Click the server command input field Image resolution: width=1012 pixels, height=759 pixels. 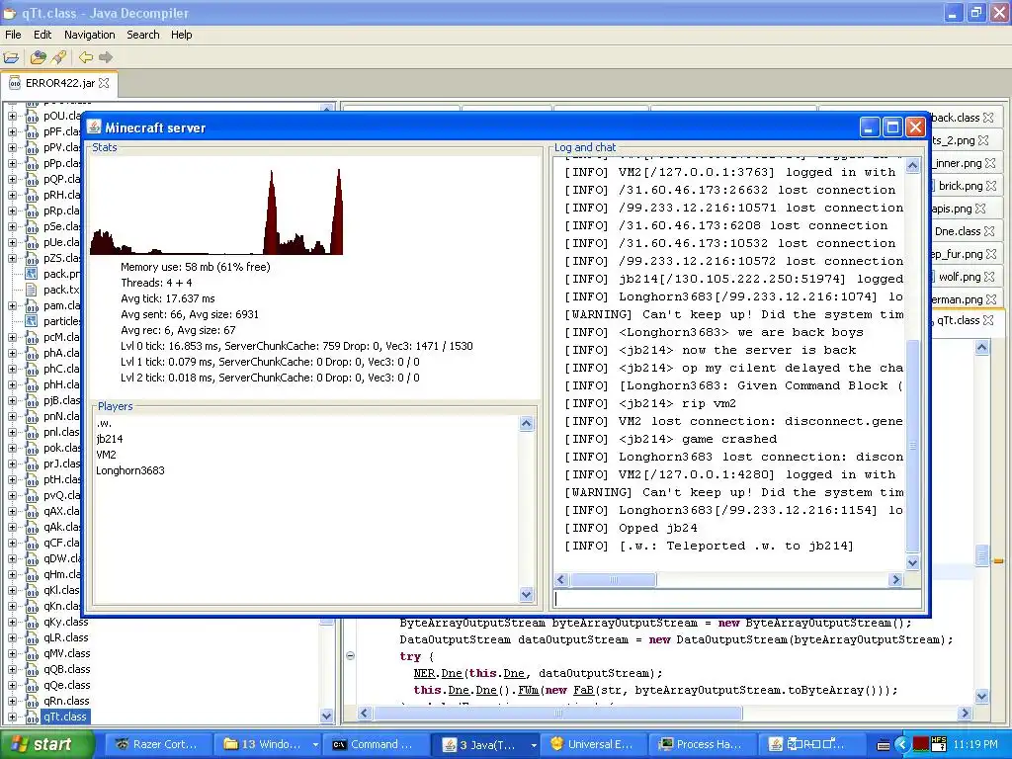(x=737, y=598)
